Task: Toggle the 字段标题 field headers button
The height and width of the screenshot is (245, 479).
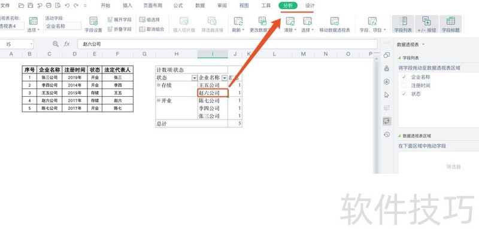Action: (x=451, y=24)
